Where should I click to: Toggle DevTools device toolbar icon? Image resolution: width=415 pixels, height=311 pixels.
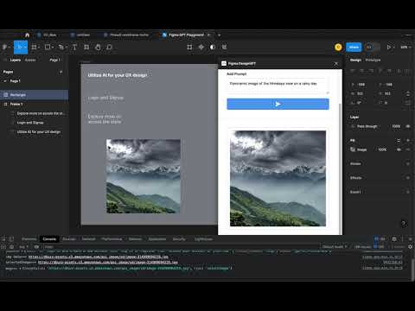(x=11, y=239)
